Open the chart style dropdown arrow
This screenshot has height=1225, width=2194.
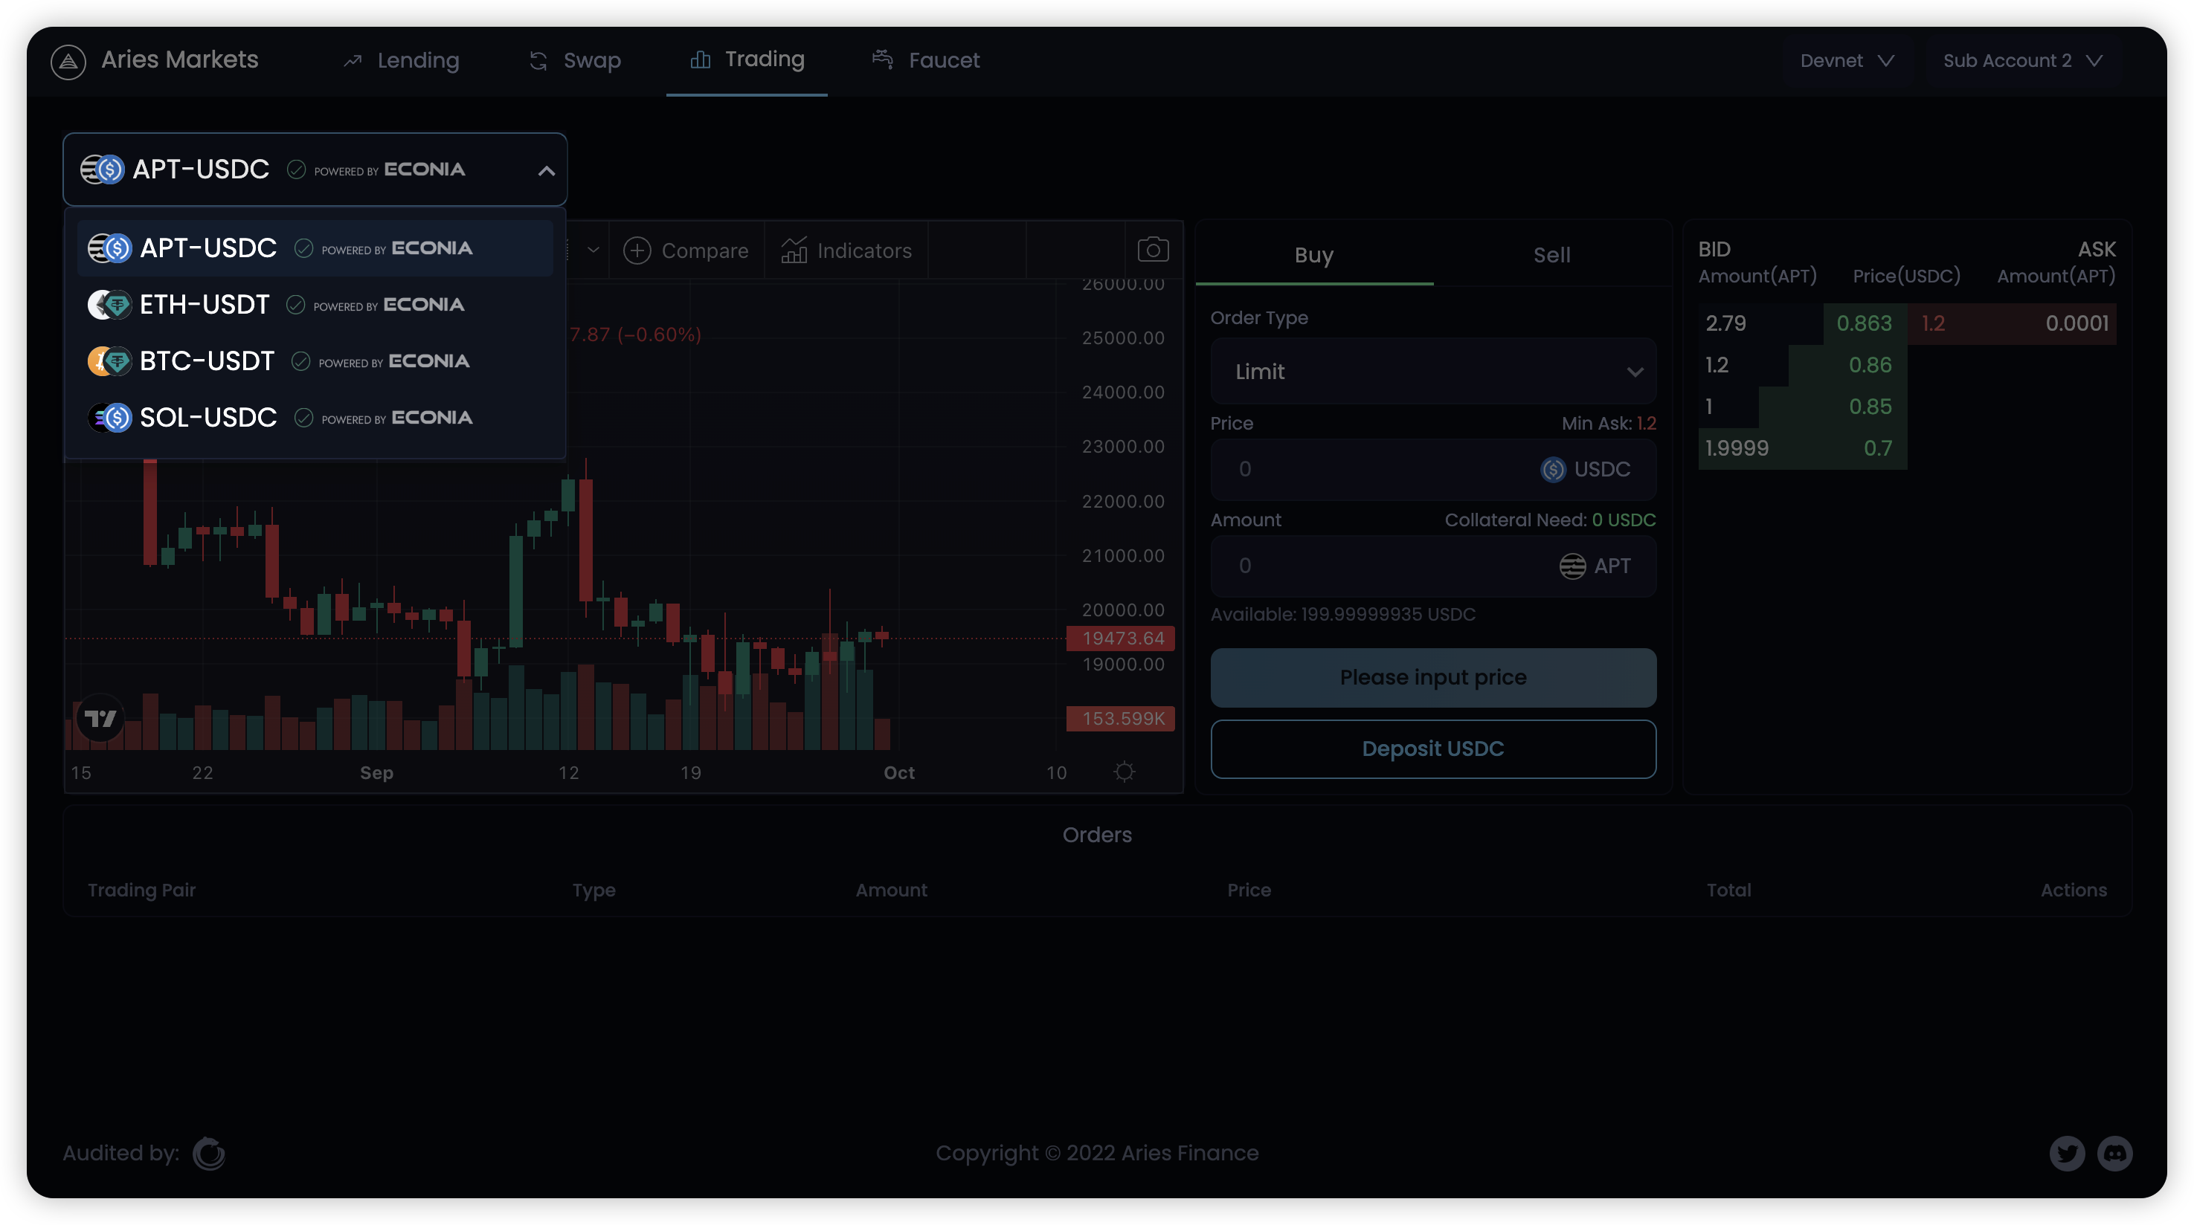point(593,251)
